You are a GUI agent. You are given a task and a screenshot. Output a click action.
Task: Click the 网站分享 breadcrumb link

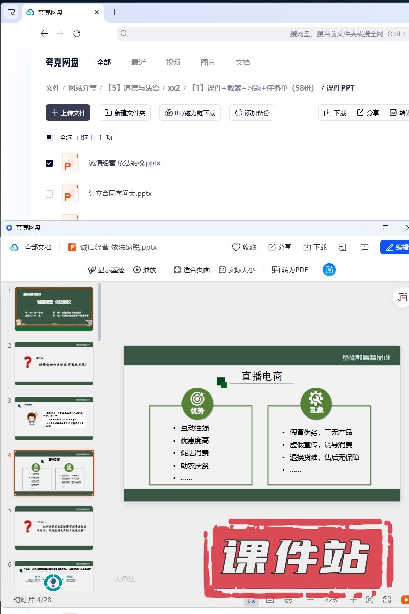point(82,88)
